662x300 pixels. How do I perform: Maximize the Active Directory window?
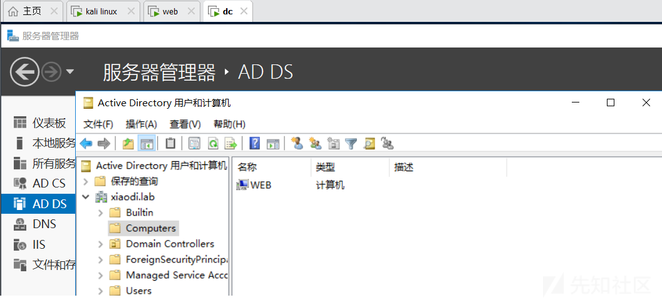click(611, 102)
